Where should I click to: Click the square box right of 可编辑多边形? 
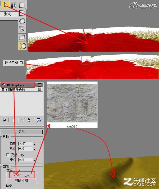click(40, 89)
